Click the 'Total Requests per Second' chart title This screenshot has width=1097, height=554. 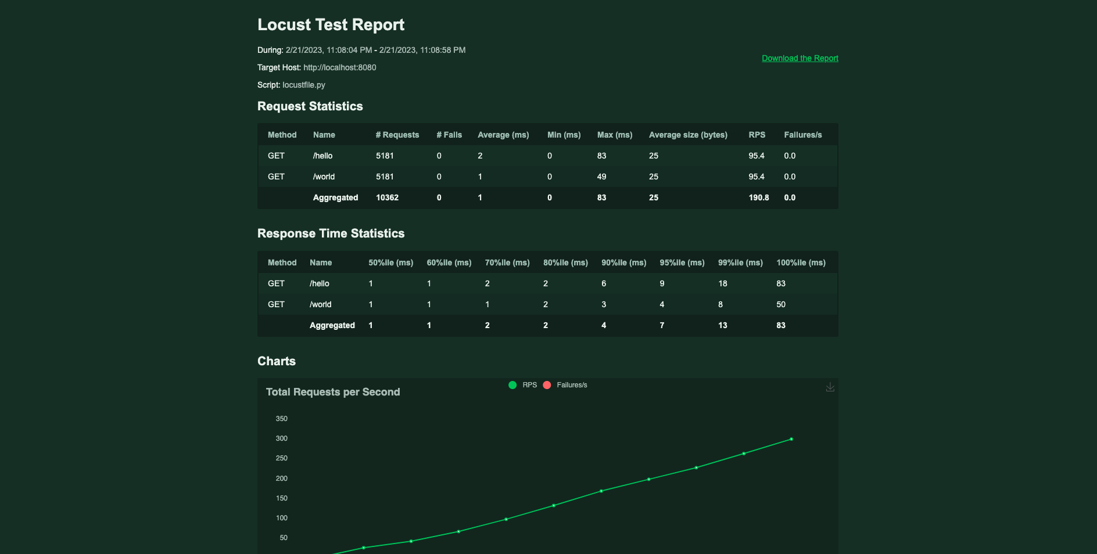click(332, 392)
